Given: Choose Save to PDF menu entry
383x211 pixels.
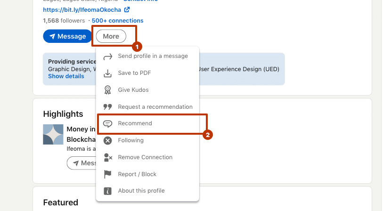Looking at the screenshot, I should [147, 73].
